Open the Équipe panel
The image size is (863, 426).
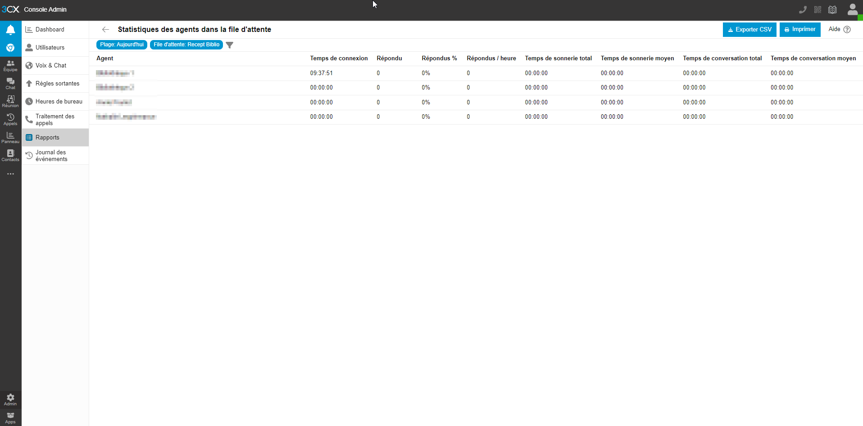pos(10,66)
